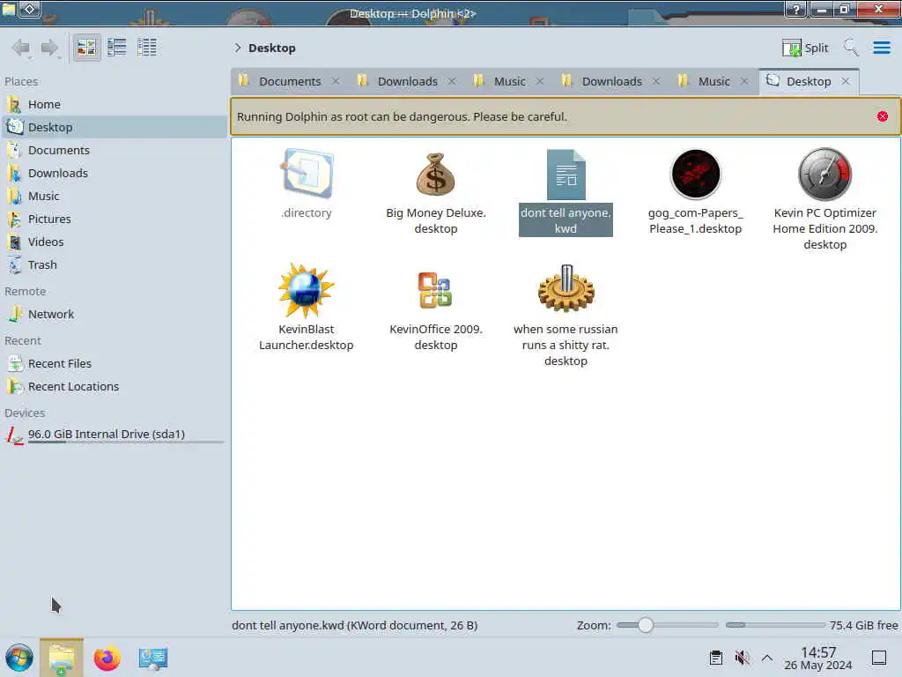902x677 pixels.
Task: Click the help question mark button
Action: pyautogui.click(x=796, y=10)
